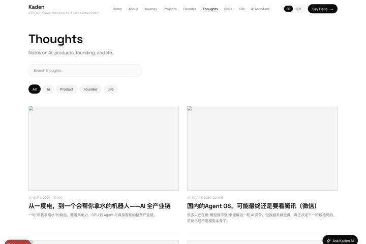366x244 pixels.
Task: Filter thoughts by Life category
Action: point(110,89)
